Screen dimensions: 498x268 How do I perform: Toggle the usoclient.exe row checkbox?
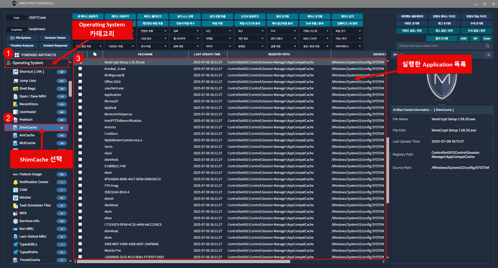point(80,88)
